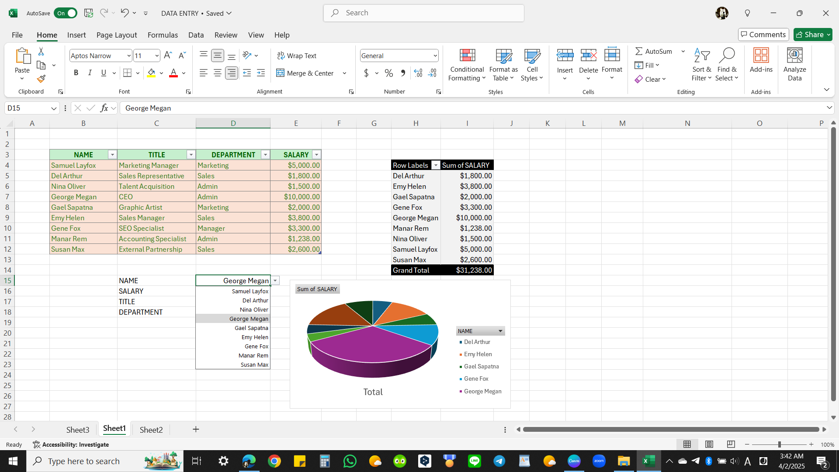Click the Increase Decimal icon
This screenshot has width=839, height=472.
(418, 73)
